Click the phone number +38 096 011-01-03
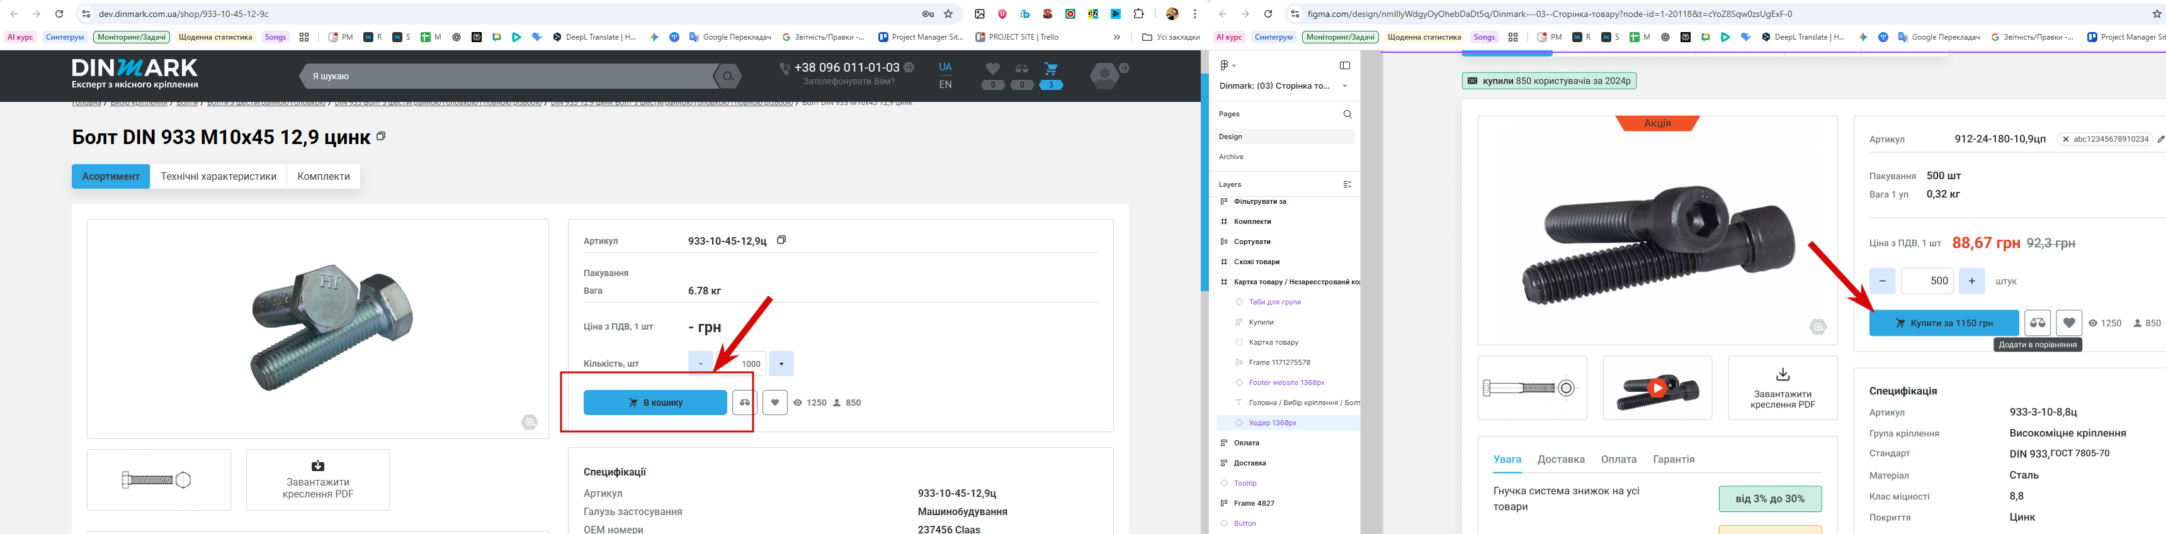Viewport: 2166px width, 534px height. [x=847, y=67]
